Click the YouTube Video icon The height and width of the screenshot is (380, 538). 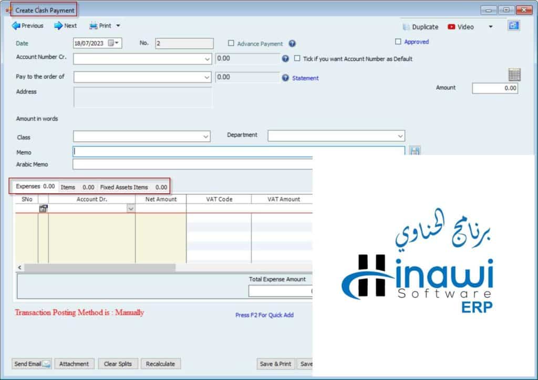point(451,27)
